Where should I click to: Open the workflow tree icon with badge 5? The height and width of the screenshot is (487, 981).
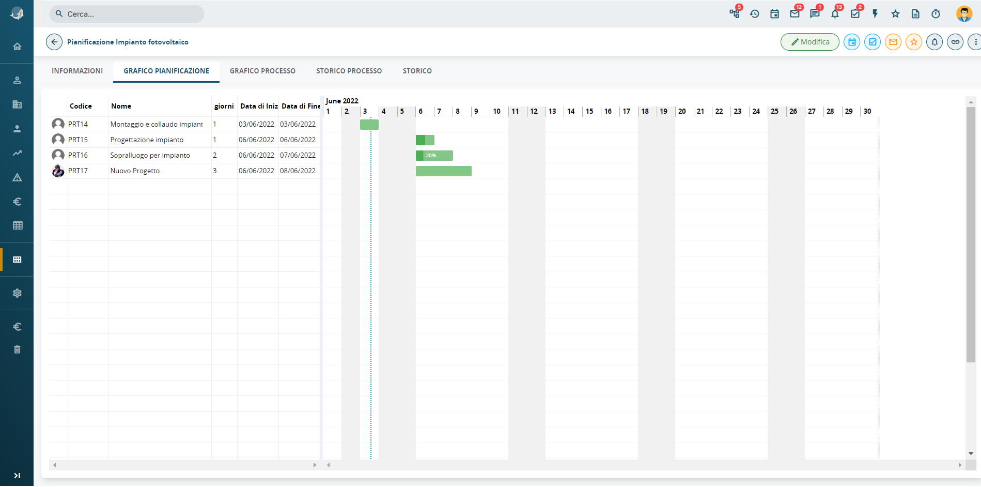point(735,13)
